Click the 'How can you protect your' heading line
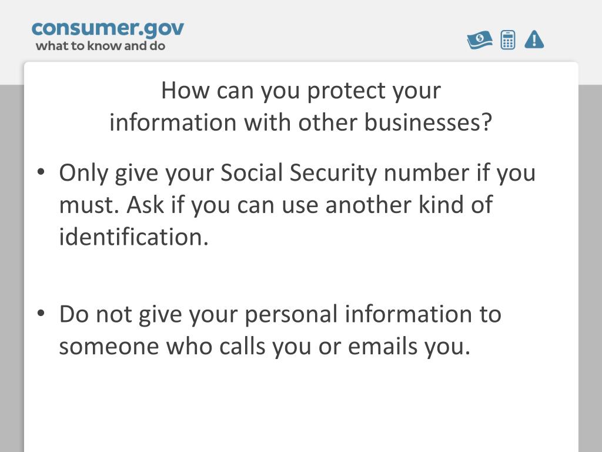The height and width of the screenshot is (452, 602). (x=301, y=91)
